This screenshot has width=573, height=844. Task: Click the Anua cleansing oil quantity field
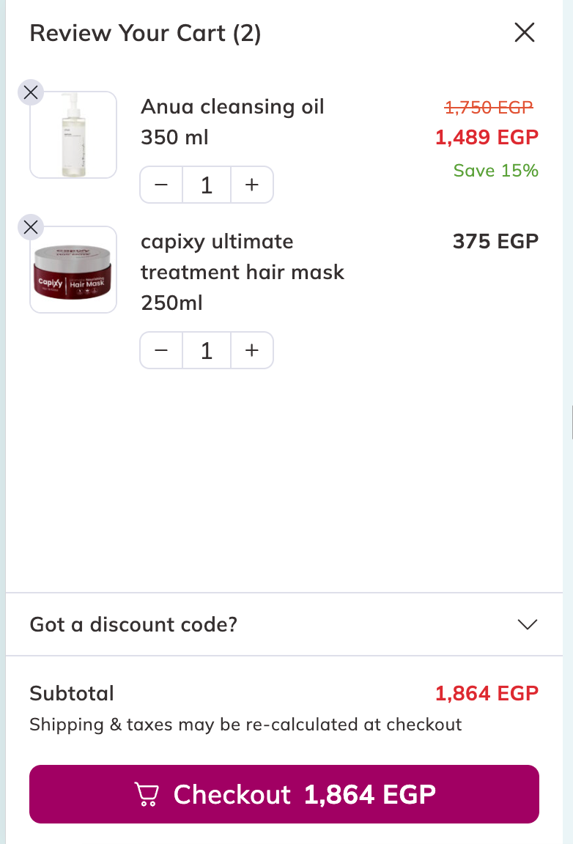pyautogui.click(x=207, y=185)
